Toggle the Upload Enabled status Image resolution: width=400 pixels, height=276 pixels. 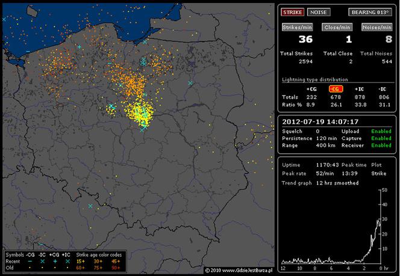[381, 131]
